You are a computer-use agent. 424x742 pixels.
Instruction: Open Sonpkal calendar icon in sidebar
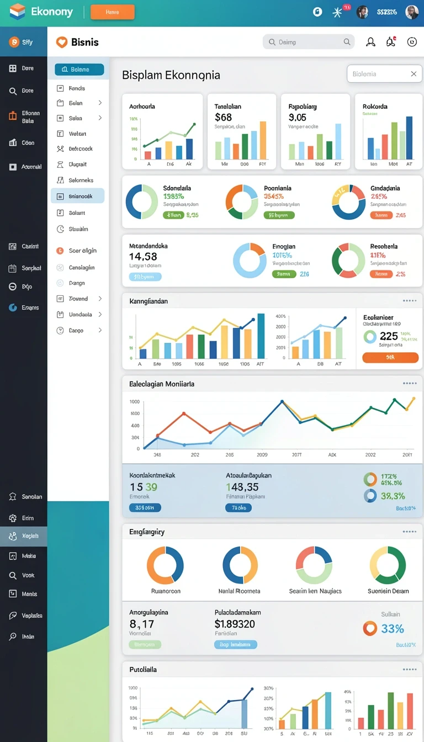[x=13, y=268]
